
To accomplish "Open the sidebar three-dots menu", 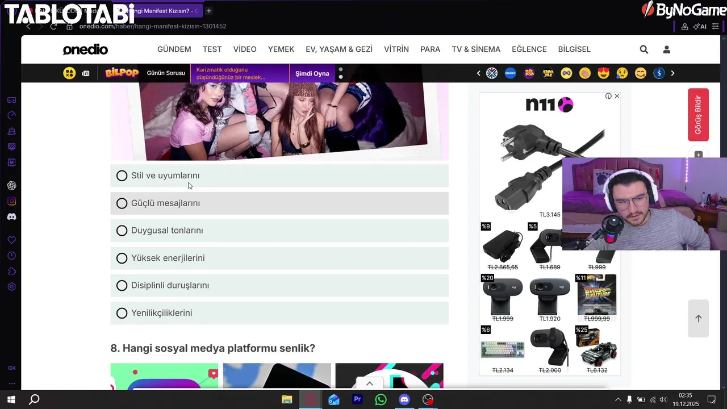I will coord(11,383).
